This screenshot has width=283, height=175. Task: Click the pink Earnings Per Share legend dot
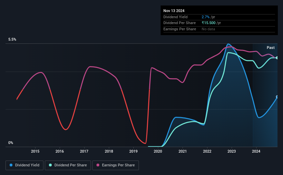tap(98, 165)
